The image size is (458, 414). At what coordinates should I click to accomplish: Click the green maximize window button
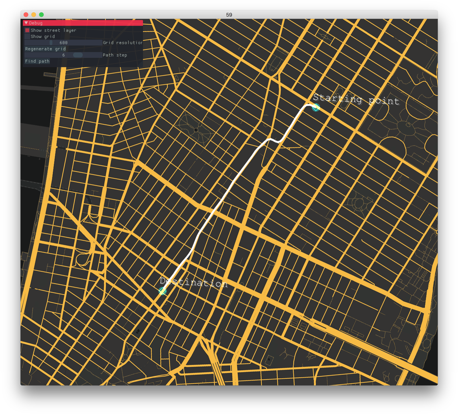pyautogui.click(x=41, y=15)
